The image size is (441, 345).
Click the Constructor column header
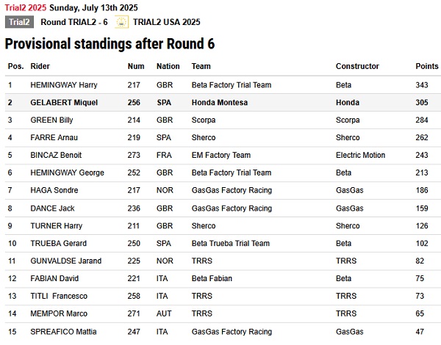(x=357, y=66)
